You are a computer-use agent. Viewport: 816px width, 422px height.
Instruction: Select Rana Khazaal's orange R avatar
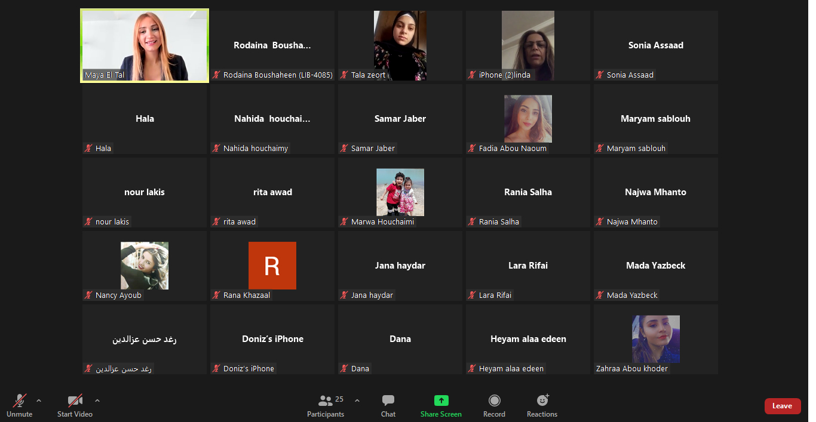pos(272,266)
